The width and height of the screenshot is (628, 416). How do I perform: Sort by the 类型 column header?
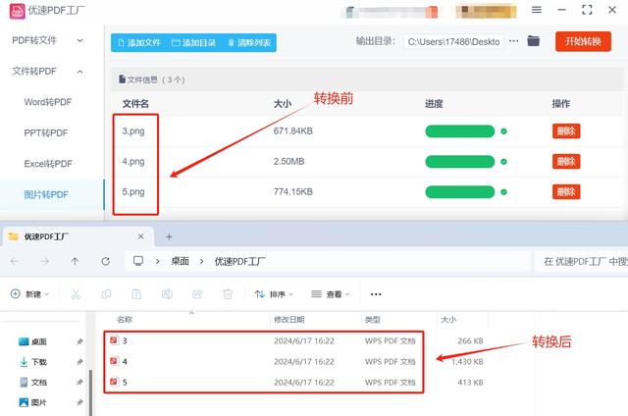(x=373, y=320)
